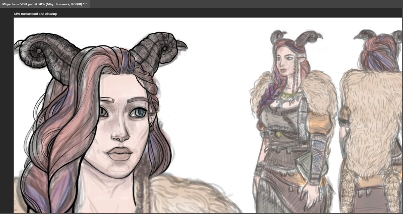Click the front-view full-body figure on canvas

click(293, 122)
